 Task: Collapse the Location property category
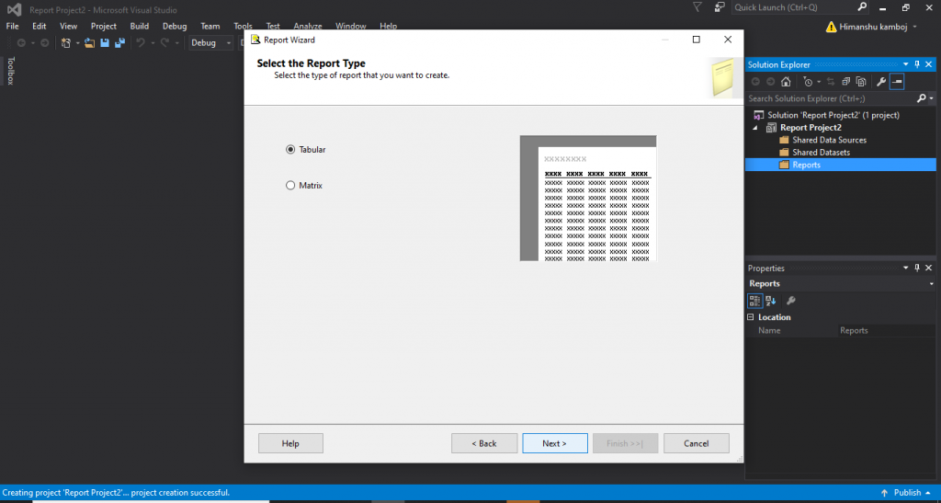[x=752, y=317]
